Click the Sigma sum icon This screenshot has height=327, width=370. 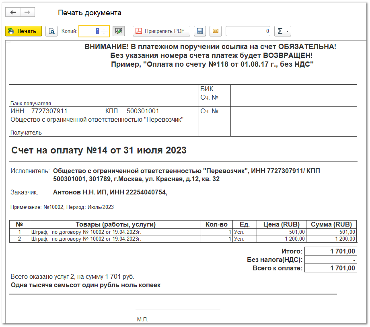pos(280,31)
